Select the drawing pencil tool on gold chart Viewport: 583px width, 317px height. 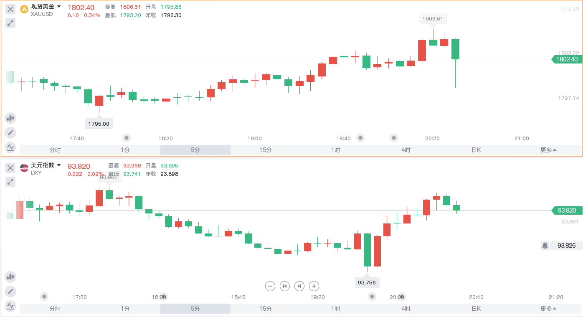[10, 133]
